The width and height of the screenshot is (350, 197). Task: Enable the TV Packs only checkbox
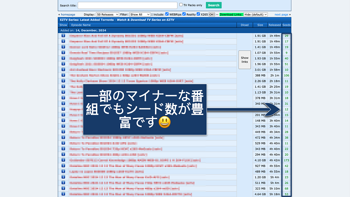[x=181, y=5]
